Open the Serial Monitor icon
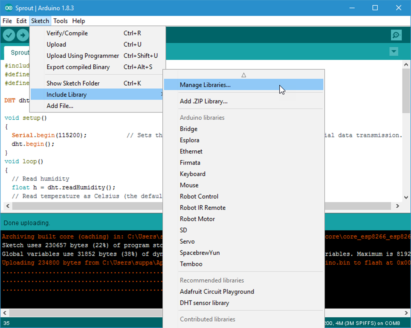The image size is (411, 328). coord(396,35)
